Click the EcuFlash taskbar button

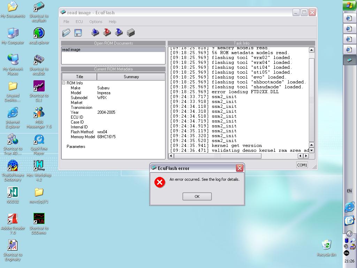350,60
